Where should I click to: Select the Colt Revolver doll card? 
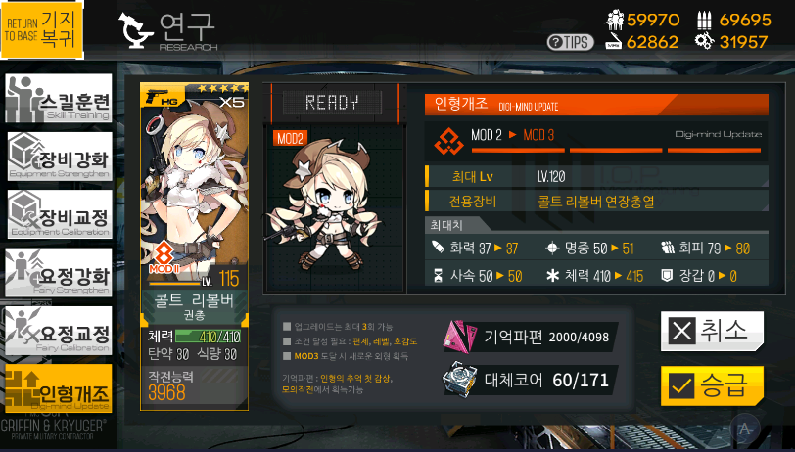click(194, 247)
